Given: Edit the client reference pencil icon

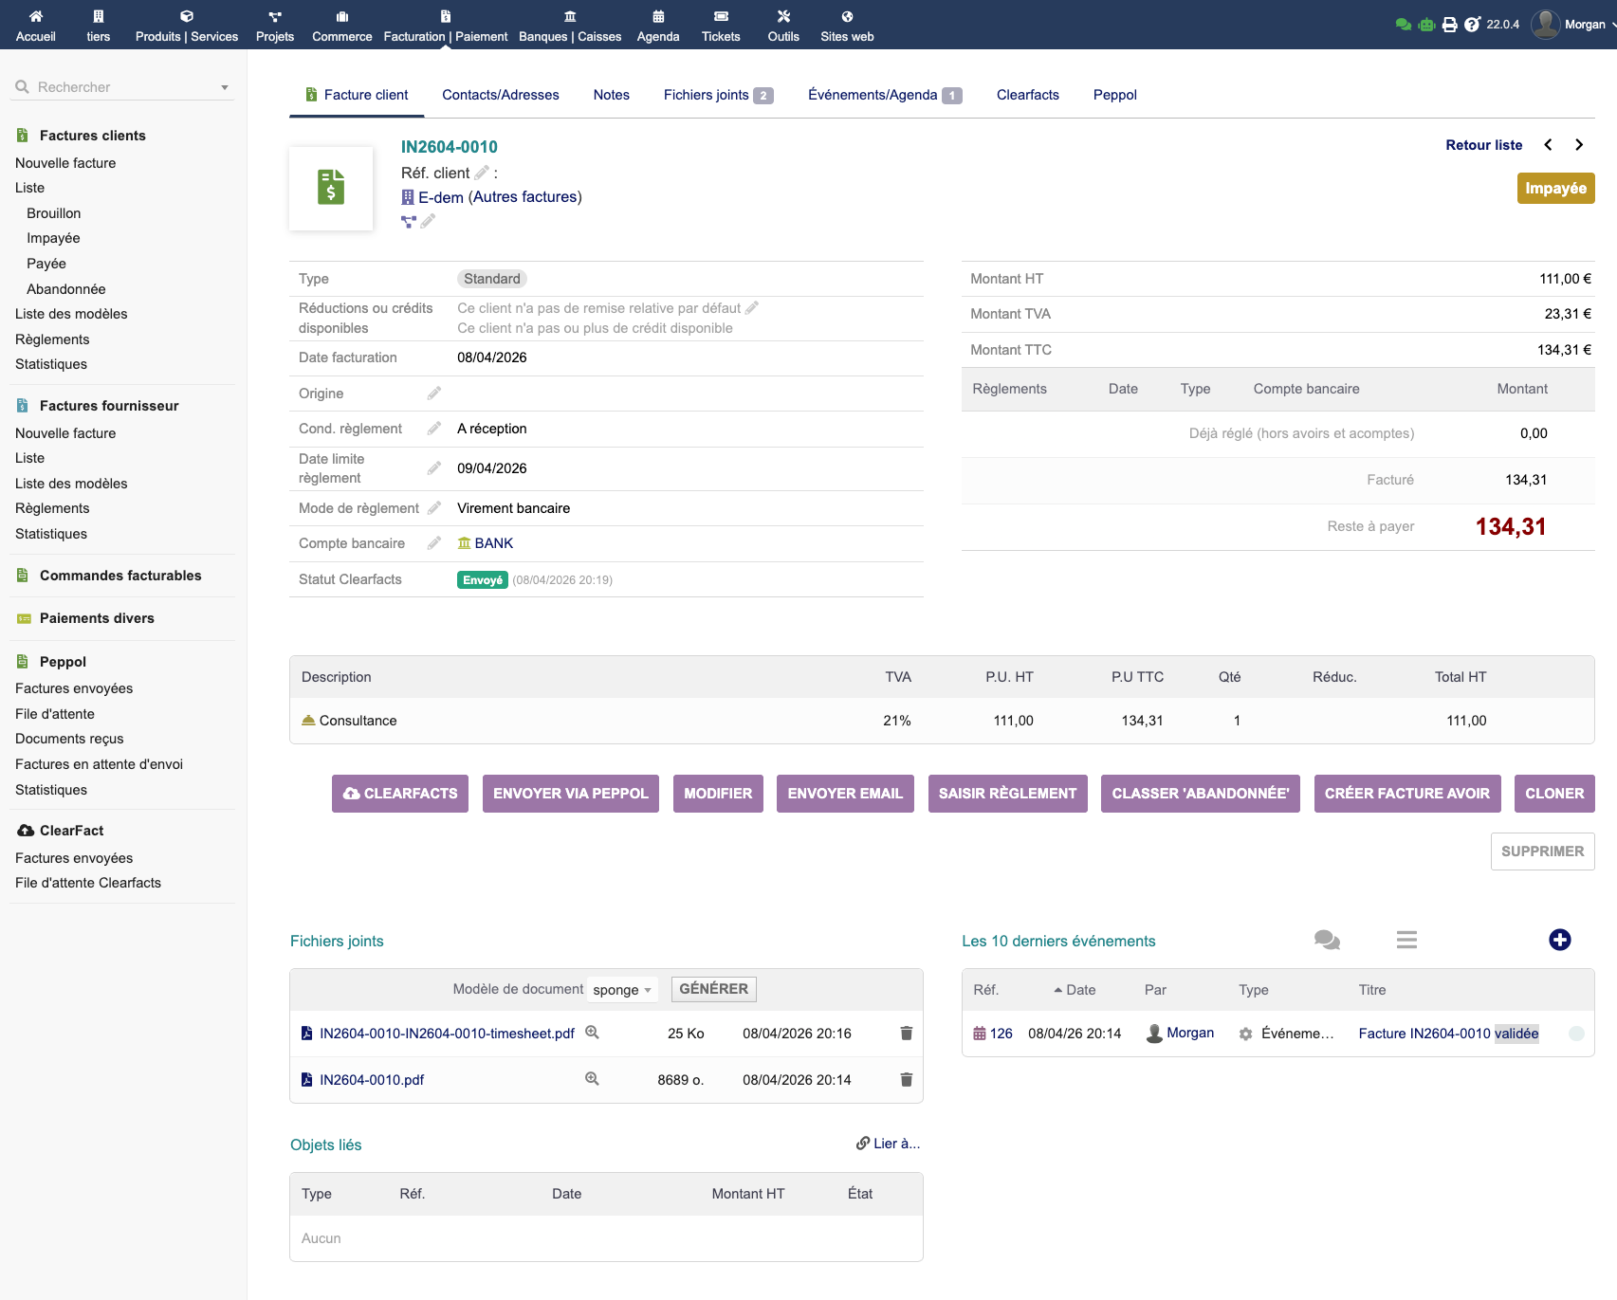Looking at the screenshot, I should click(482, 173).
